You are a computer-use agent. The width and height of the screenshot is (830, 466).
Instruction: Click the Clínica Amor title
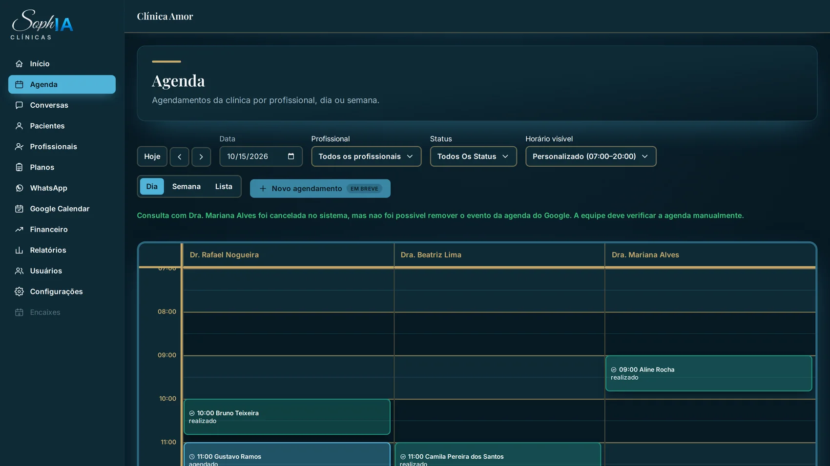tap(165, 17)
